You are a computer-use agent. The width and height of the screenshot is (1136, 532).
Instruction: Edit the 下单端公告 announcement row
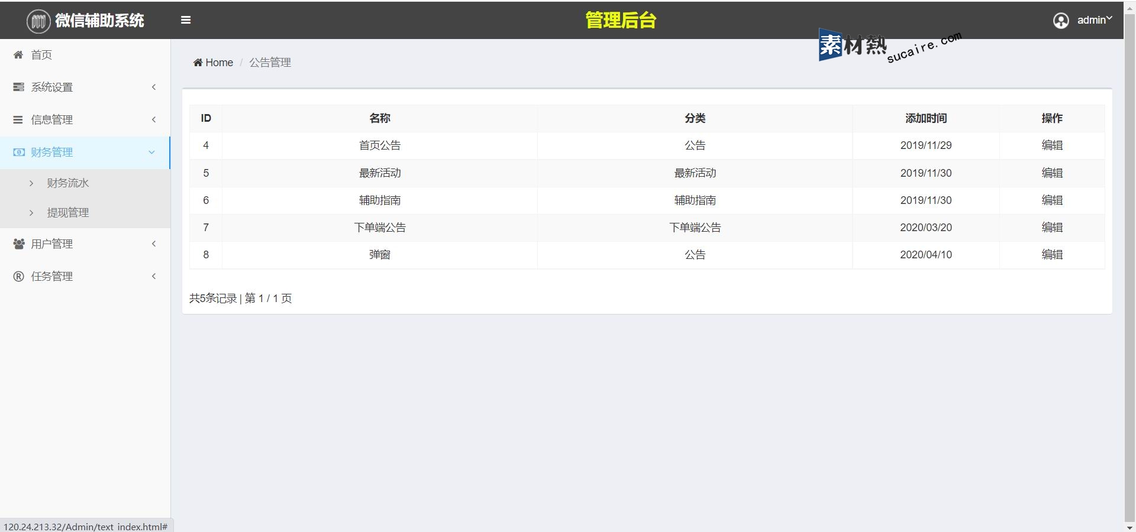click(x=1052, y=228)
